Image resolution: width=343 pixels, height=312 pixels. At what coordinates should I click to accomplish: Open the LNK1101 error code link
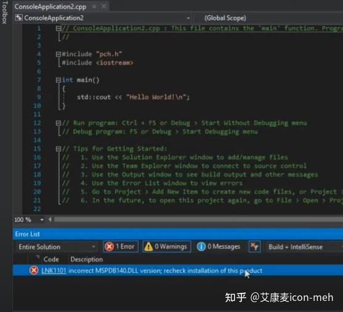click(54, 271)
